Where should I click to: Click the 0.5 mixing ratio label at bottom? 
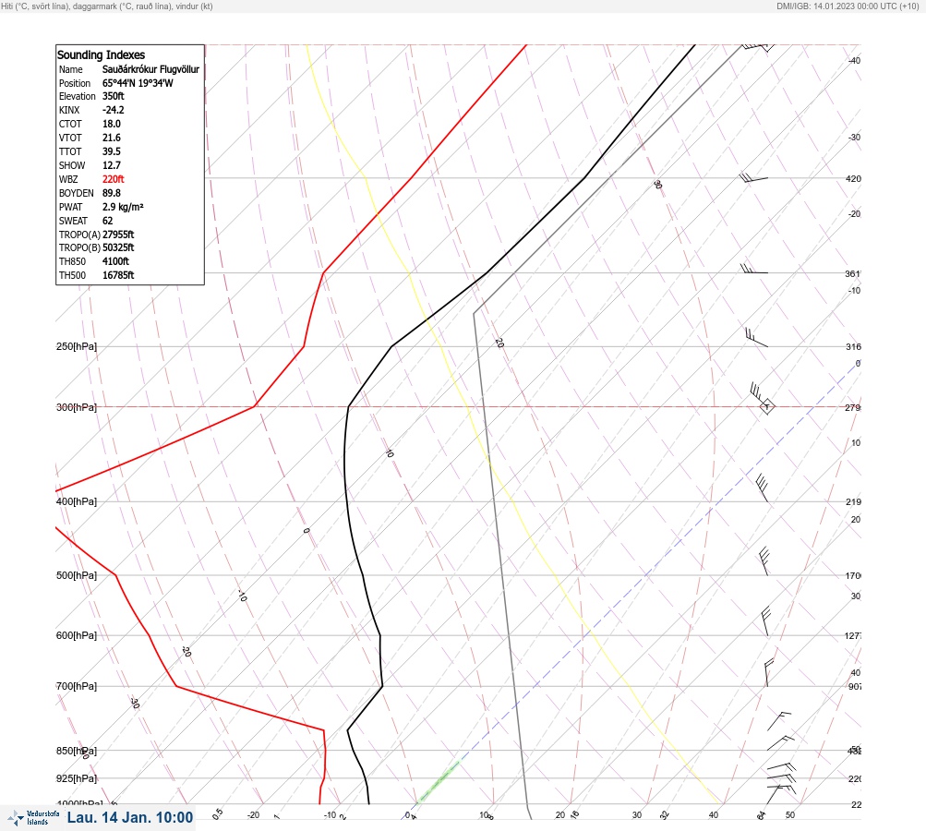217,813
